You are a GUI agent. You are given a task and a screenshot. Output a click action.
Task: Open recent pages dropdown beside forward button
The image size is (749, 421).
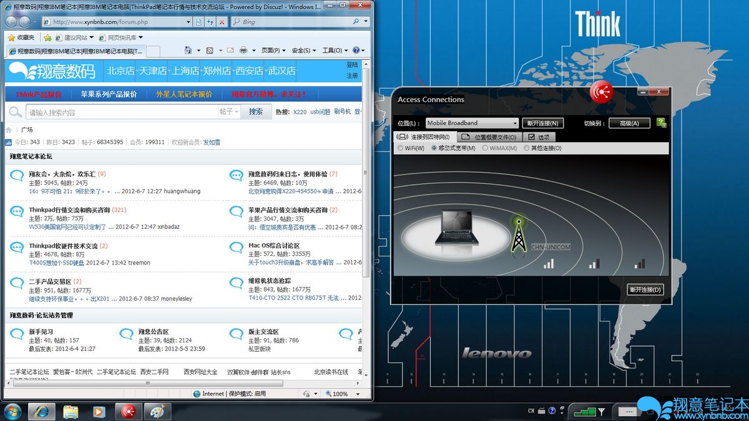click(36, 22)
